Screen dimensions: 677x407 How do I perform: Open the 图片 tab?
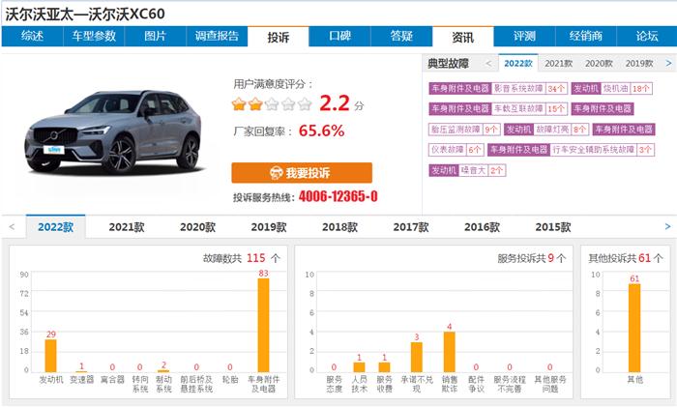coord(156,37)
